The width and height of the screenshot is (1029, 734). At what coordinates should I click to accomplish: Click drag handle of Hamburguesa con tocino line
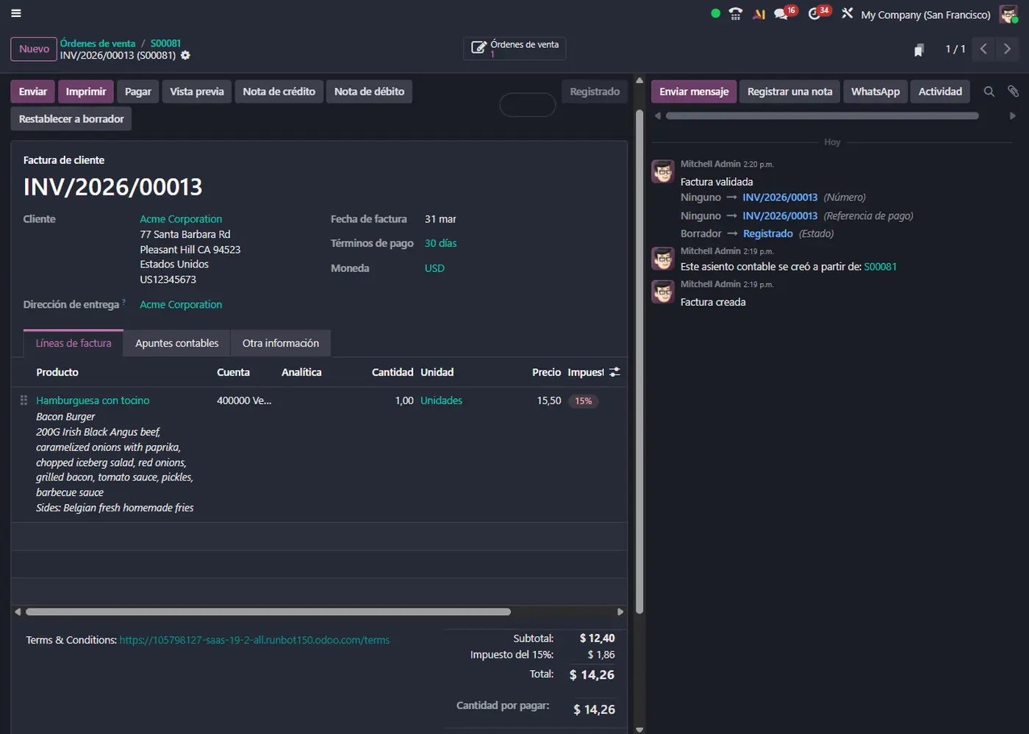point(24,400)
